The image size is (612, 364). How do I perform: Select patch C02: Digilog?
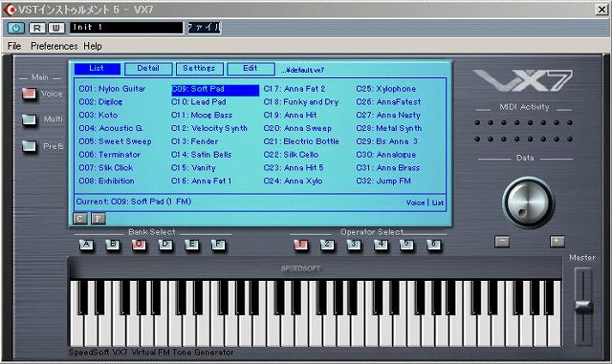[100, 102]
